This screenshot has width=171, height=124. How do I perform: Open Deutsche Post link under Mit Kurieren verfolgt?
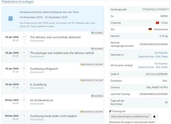tap(153, 67)
